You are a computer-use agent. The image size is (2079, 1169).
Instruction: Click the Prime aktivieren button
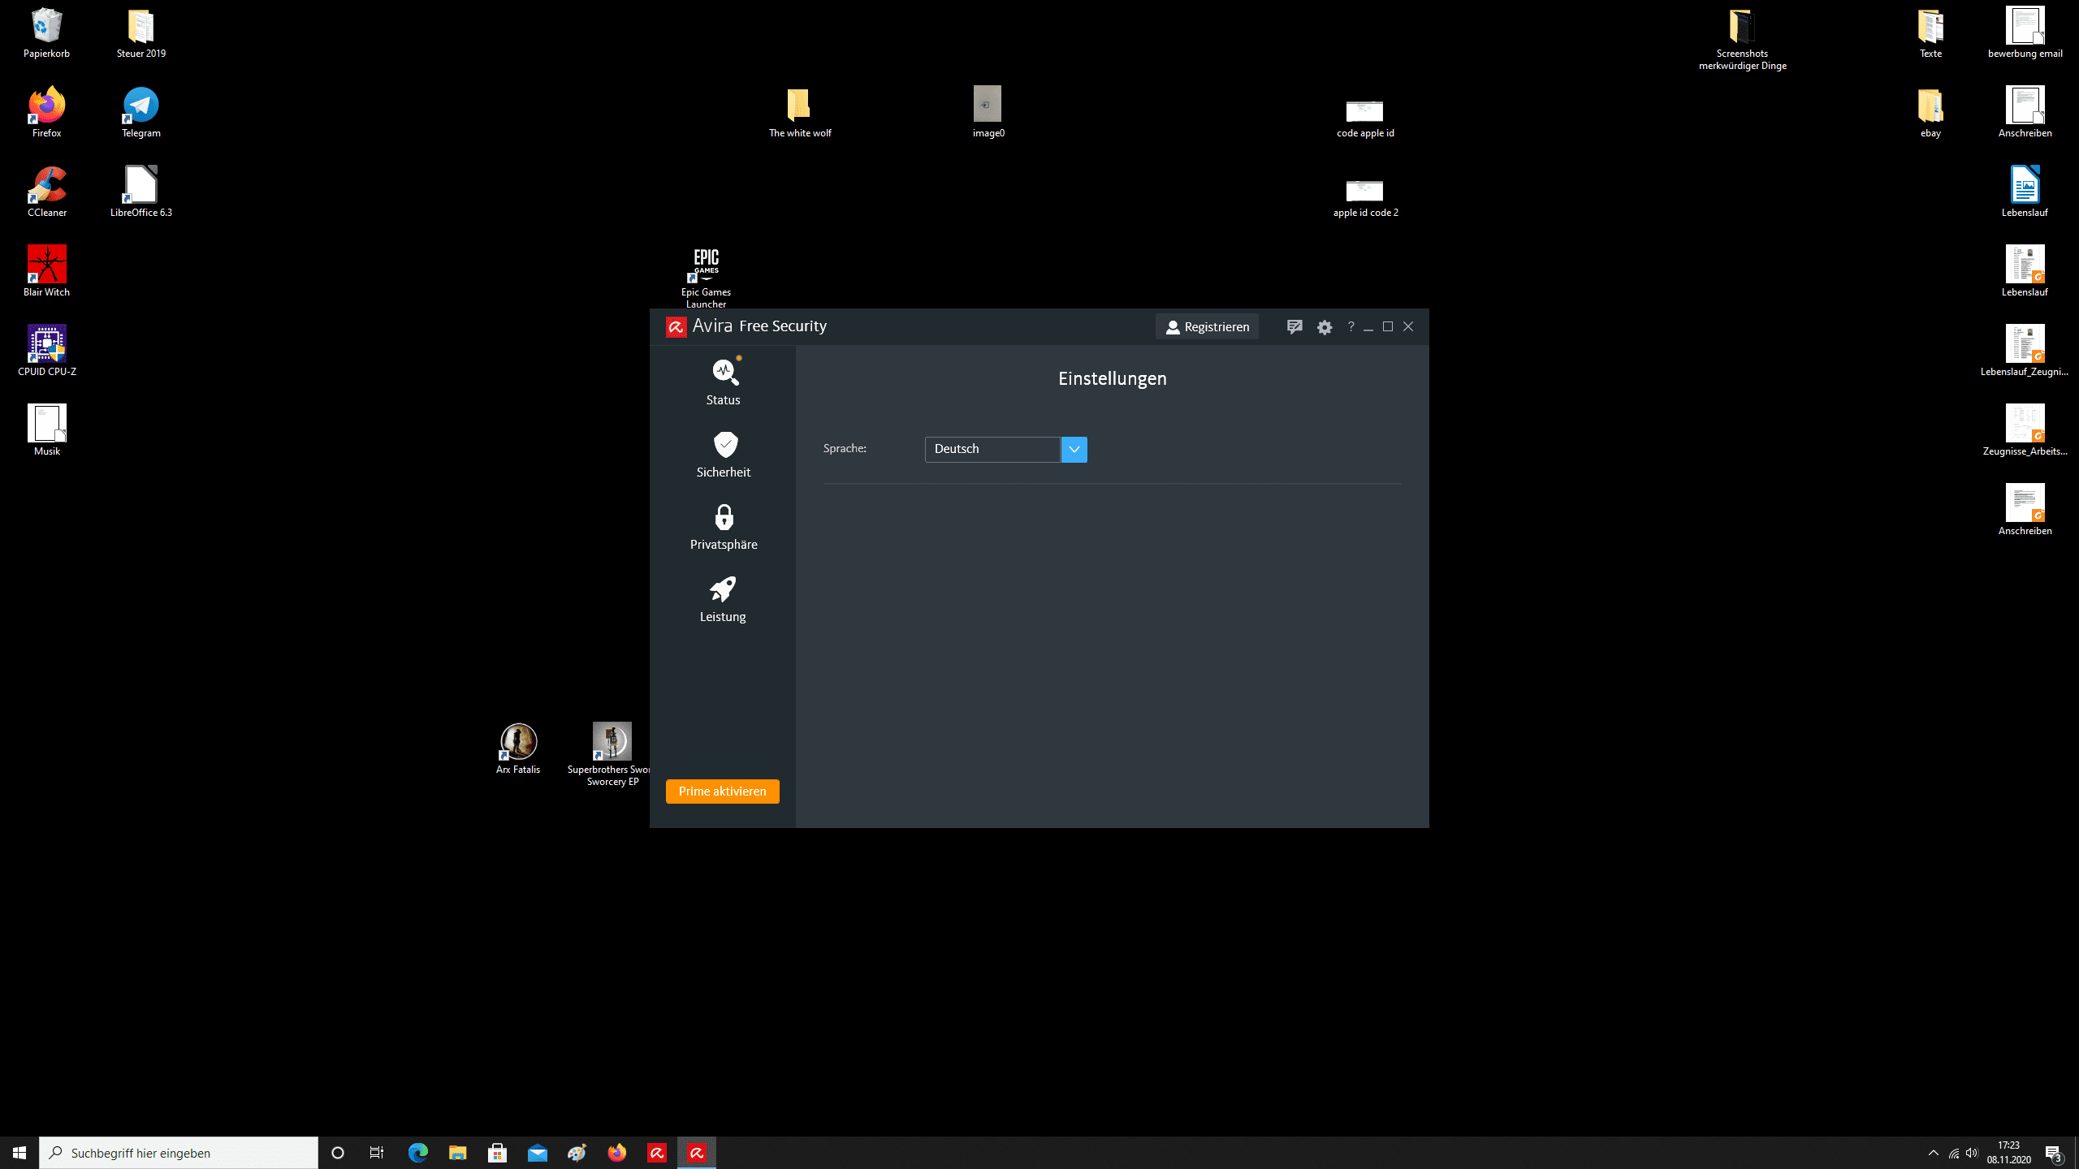click(722, 792)
